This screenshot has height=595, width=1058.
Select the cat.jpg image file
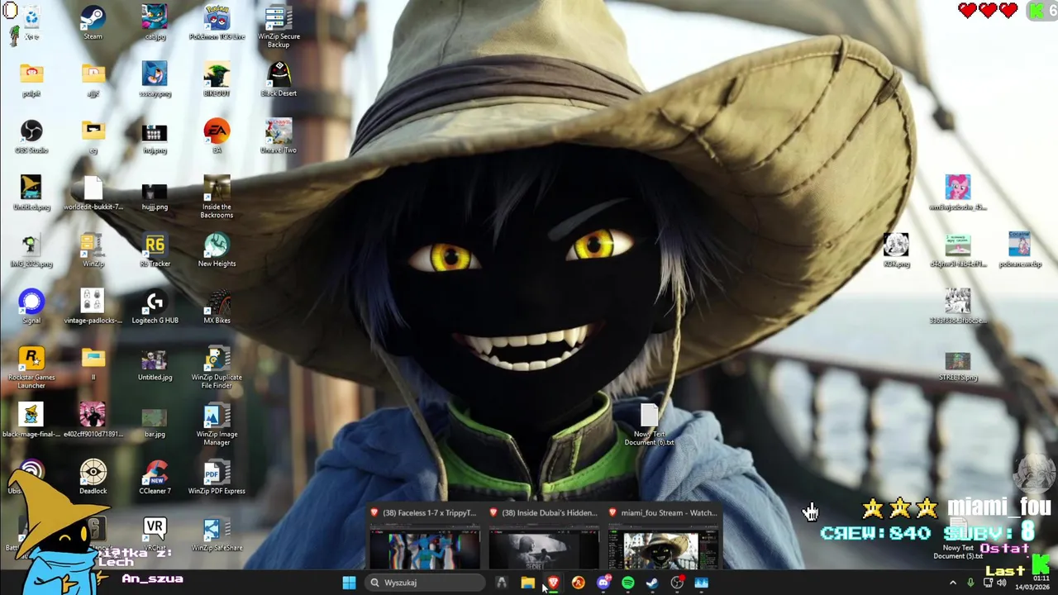(155, 22)
